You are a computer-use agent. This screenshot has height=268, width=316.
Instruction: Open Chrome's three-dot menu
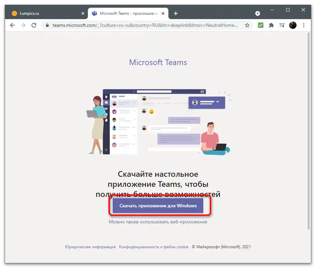pos(304,25)
